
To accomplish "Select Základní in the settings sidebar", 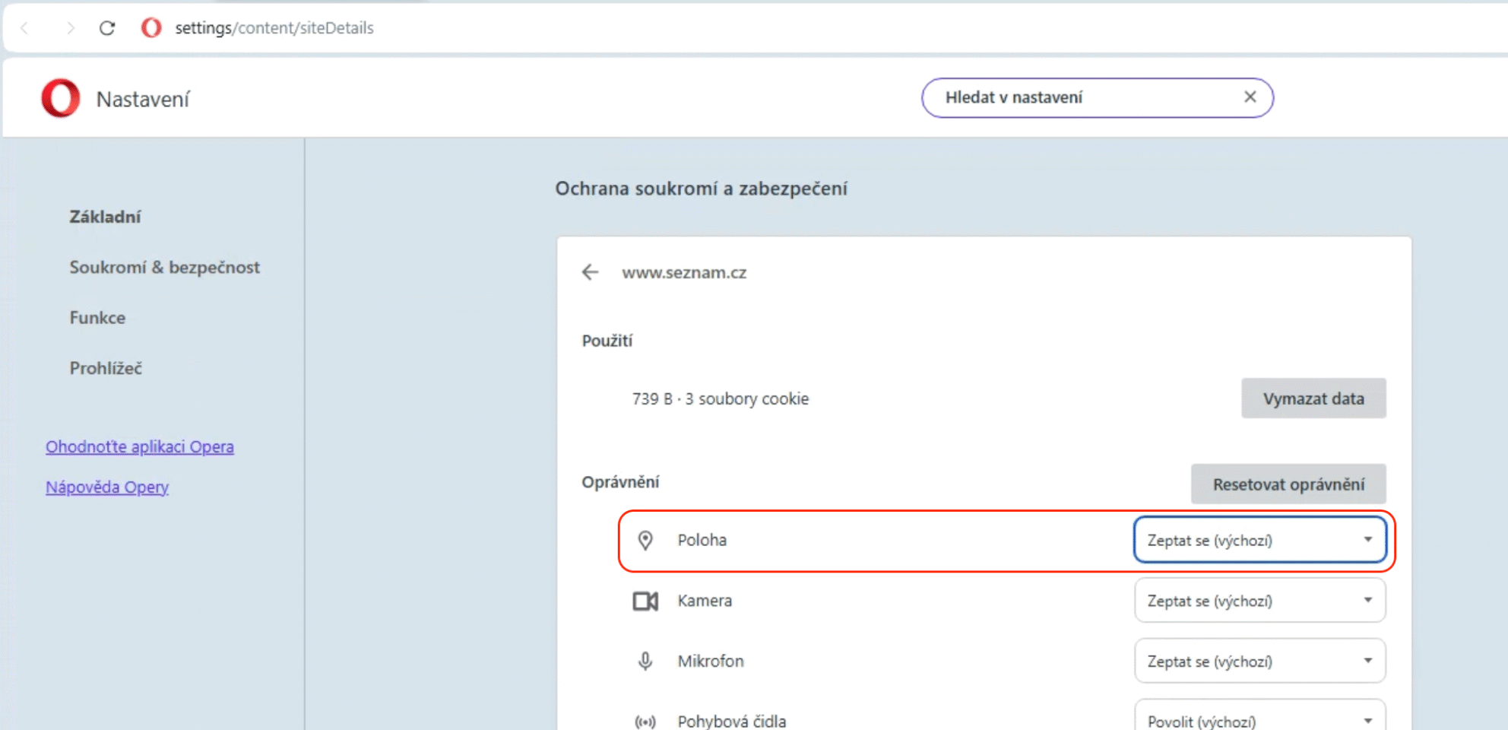I will [105, 217].
